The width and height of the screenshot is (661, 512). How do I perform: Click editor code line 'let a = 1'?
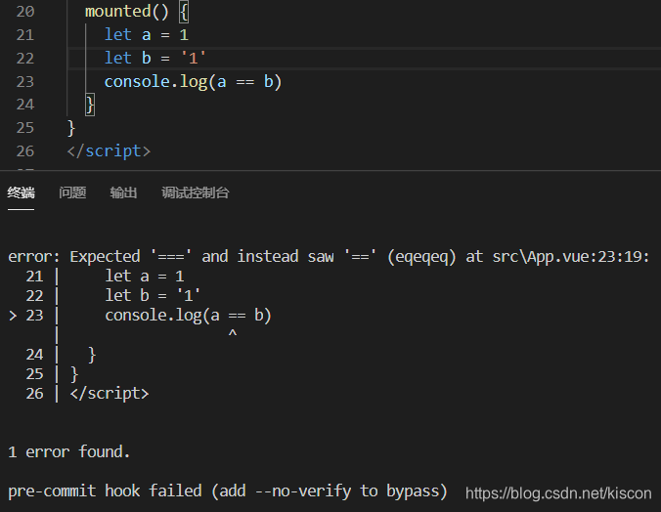click(147, 34)
